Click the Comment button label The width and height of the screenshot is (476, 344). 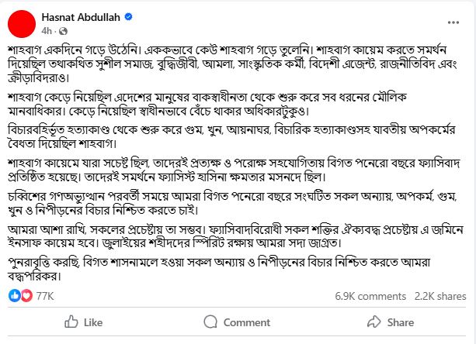(247, 322)
